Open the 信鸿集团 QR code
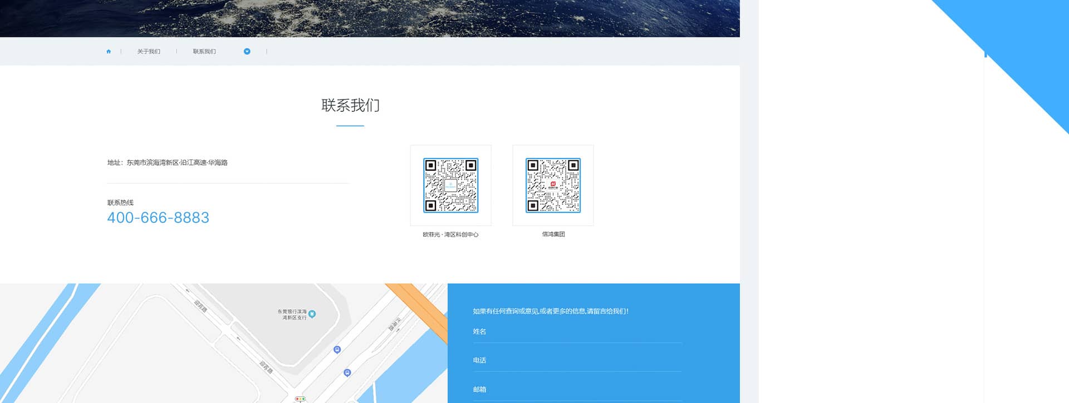The width and height of the screenshot is (1069, 403). coord(553,185)
